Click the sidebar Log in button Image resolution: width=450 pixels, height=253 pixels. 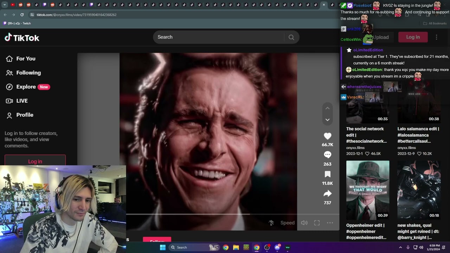click(x=35, y=161)
